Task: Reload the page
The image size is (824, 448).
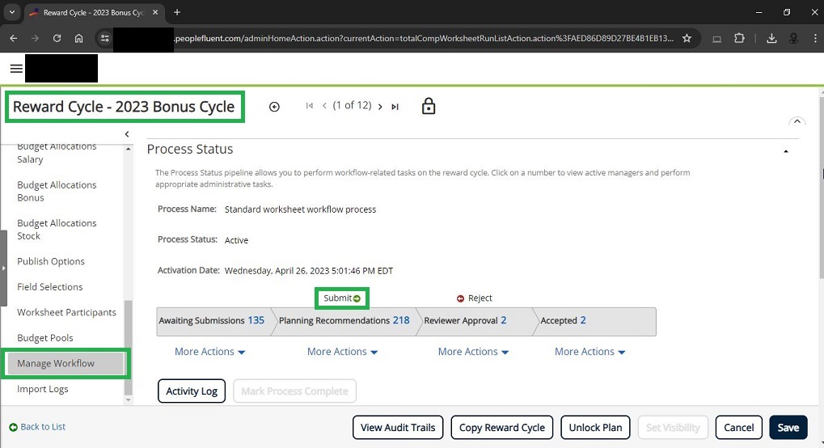Action: pyautogui.click(x=57, y=38)
